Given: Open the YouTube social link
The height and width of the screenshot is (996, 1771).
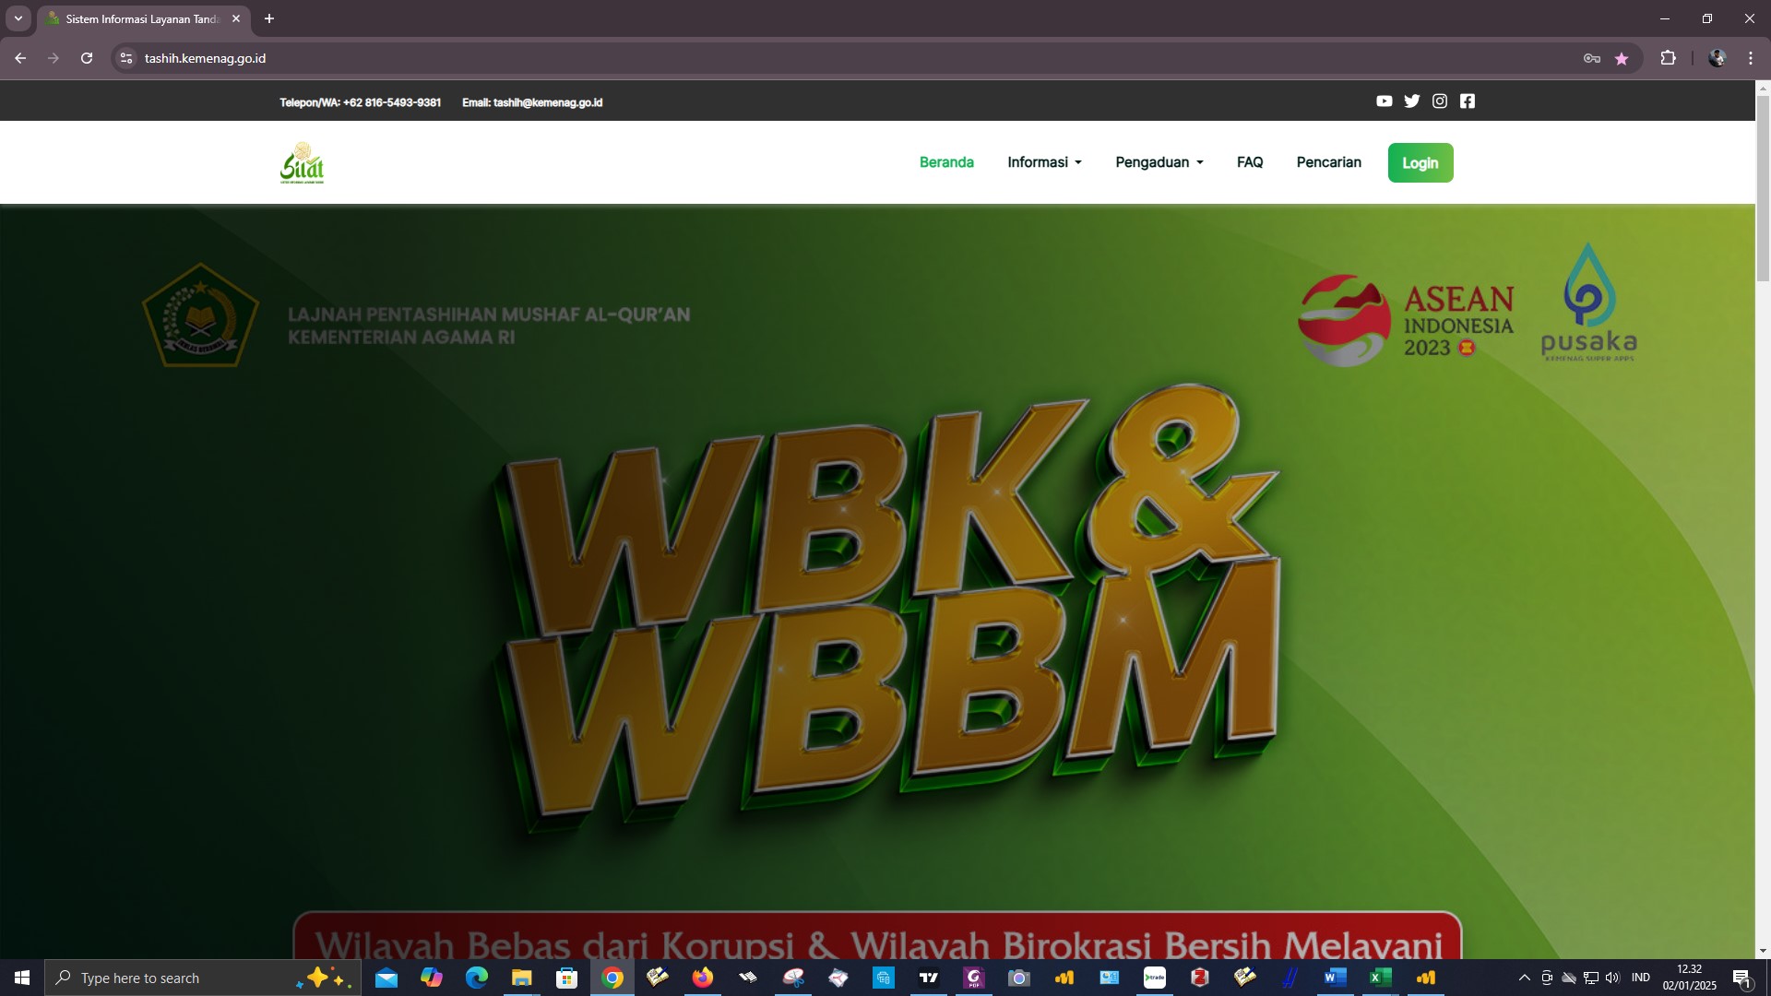Looking at the screenshot, I should [1384, 101].
